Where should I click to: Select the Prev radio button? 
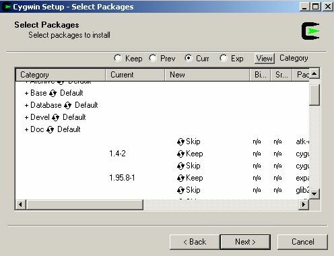tap(153, 59)
